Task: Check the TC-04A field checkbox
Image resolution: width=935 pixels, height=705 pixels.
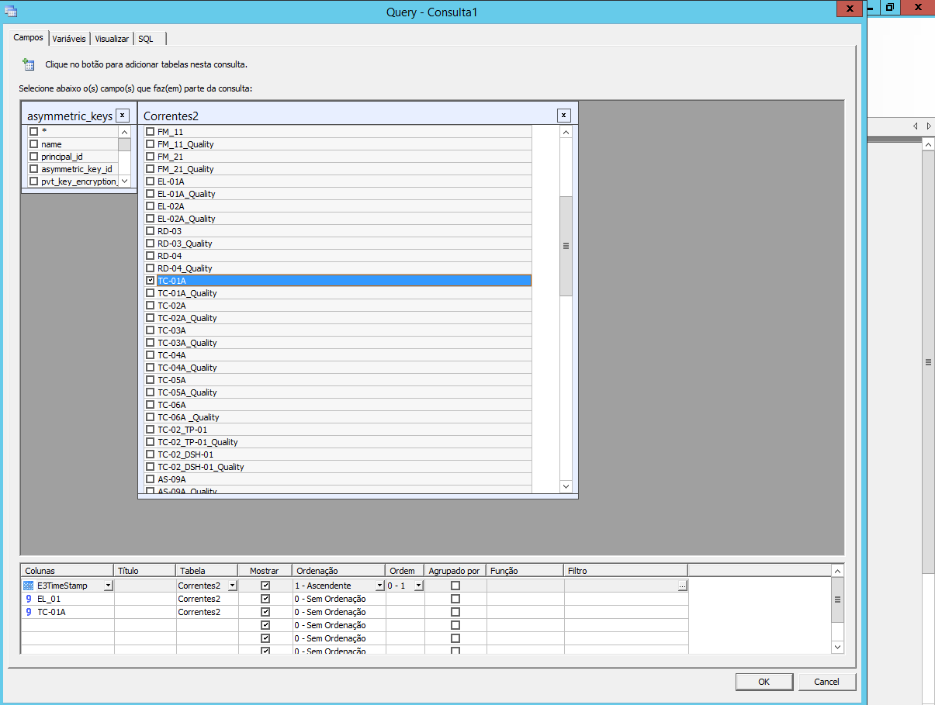Action: click(x=151, y=355)
